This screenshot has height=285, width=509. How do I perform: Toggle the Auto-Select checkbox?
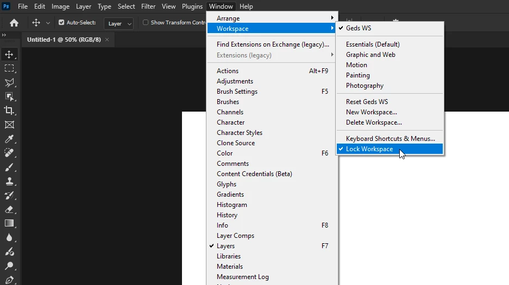click(61, 22)
